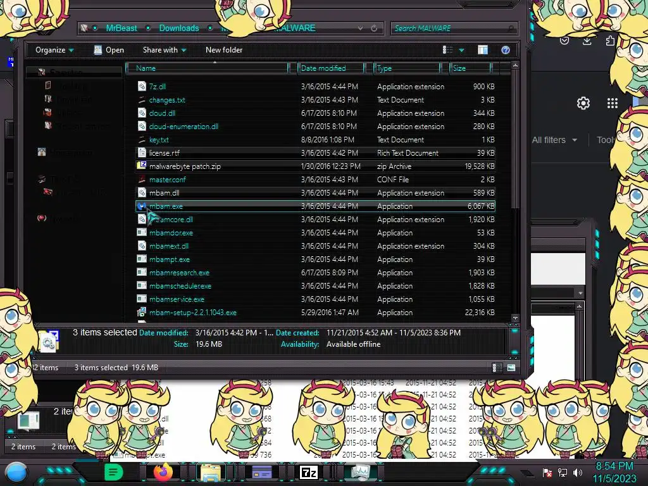Expand the All filters dropdown in browser
The image size is (648, 486).
point(554,140)
